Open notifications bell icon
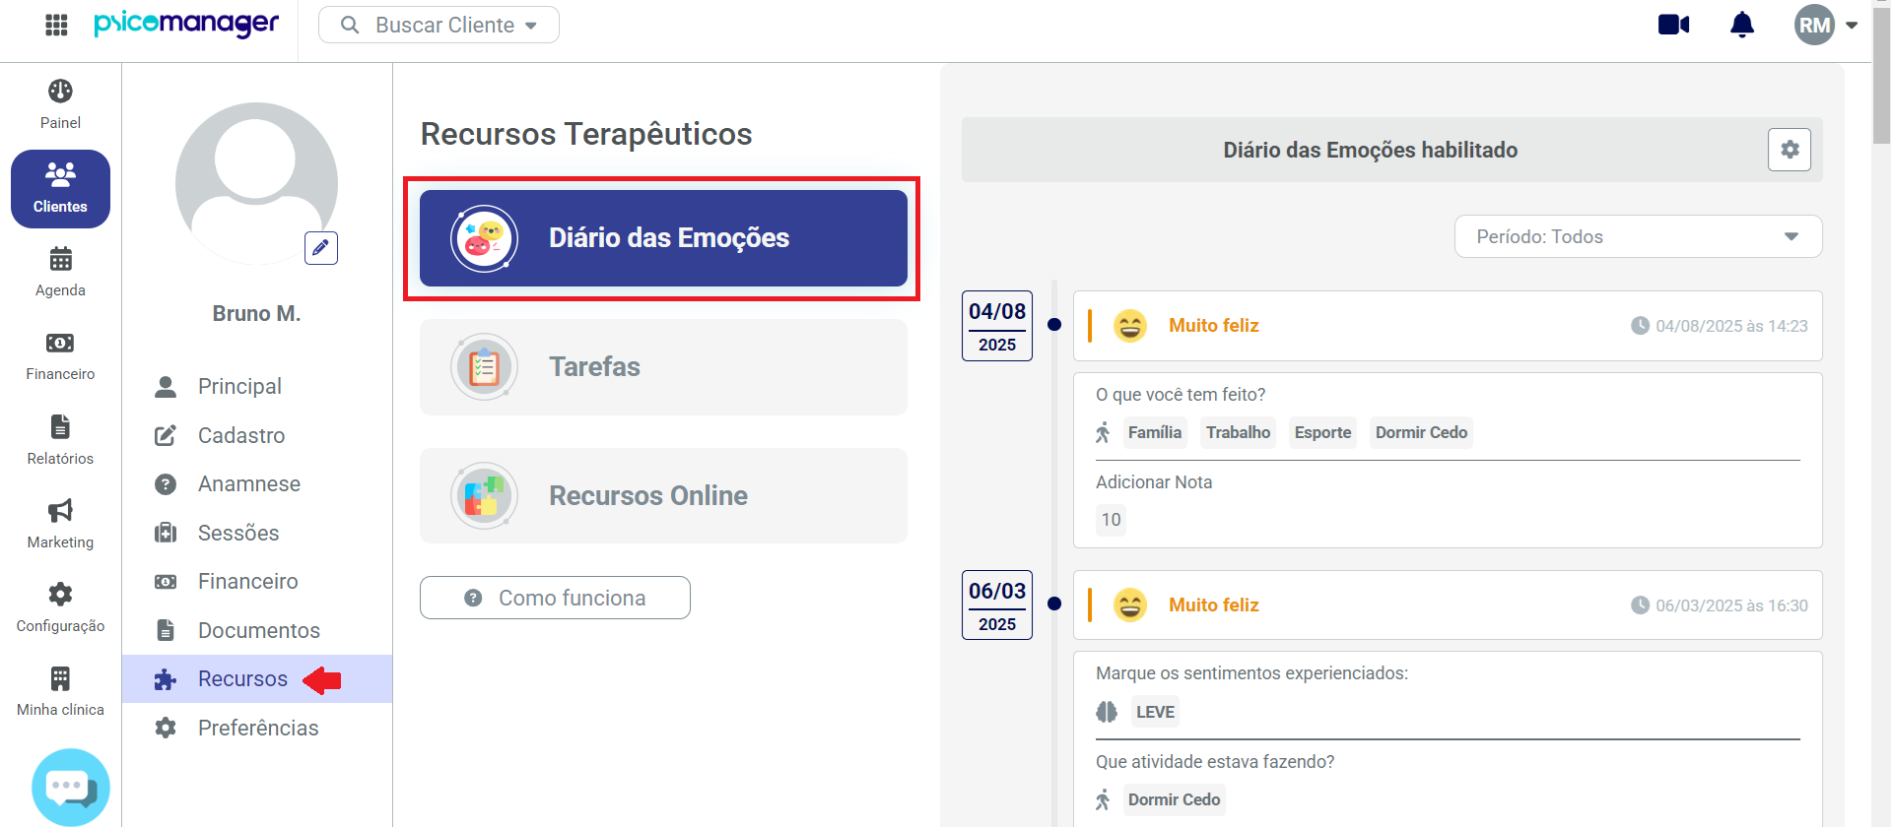This screenshot has height=827, width=1891. pos(1742,25)
